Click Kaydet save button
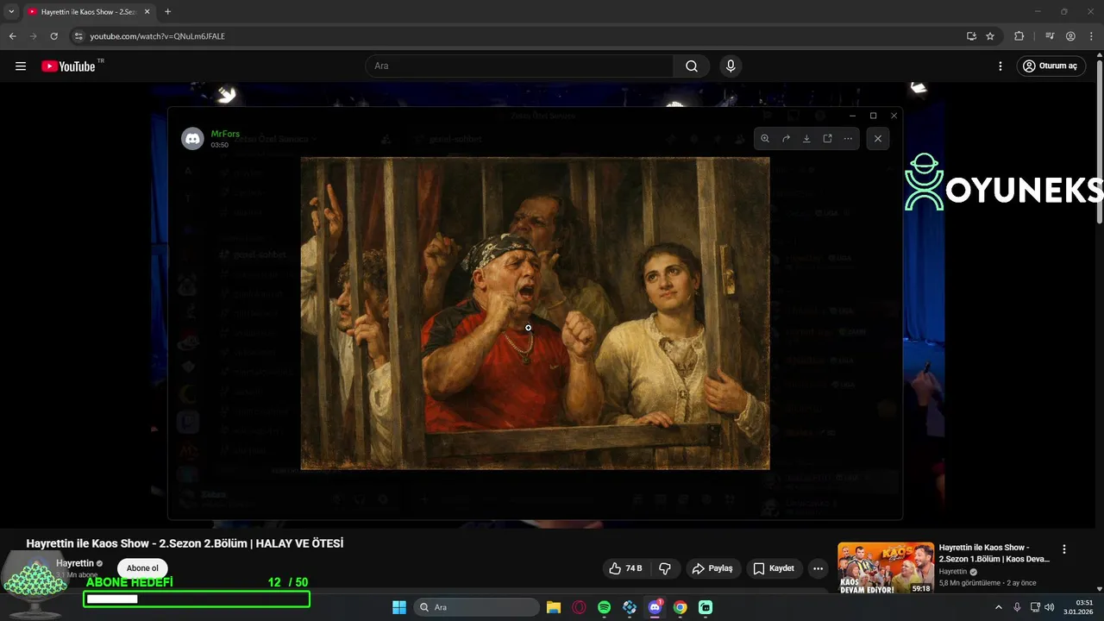1104x621 pixels. pyautogui.click(x=774, y=568)
